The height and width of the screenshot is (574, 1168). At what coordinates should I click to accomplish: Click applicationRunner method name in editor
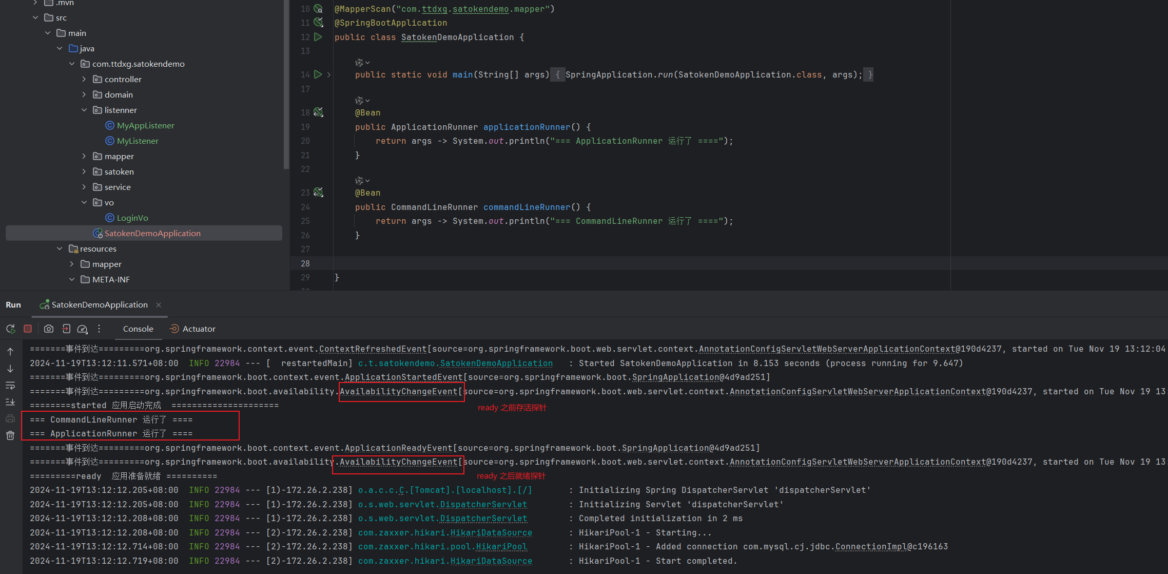(527, 127)
